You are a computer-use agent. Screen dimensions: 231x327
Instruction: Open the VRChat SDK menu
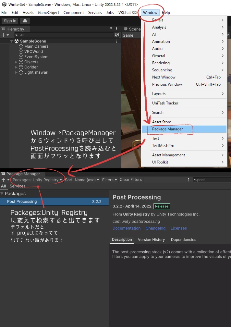pos(128,13)
